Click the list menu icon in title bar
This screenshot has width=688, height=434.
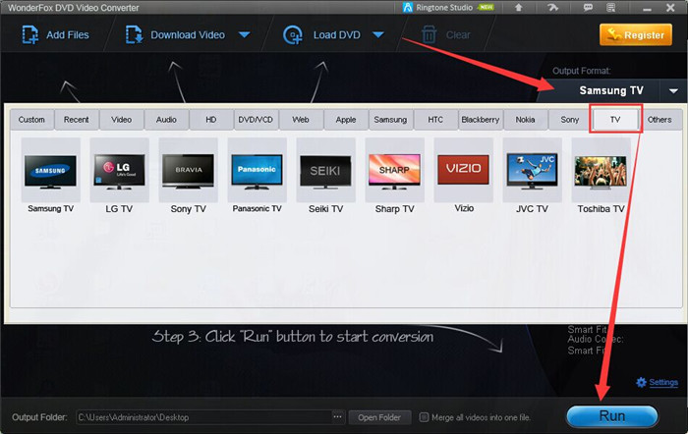click(x=610, y=8)
